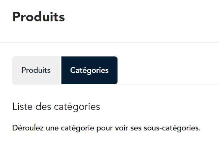Click the Liste des catégories heading

pyautogui.click(x=56, y=107)
